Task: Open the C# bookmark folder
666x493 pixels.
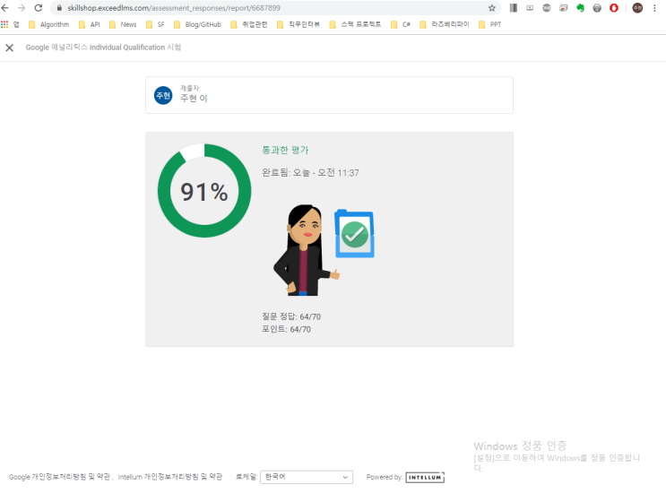Action: pos(401,24)
